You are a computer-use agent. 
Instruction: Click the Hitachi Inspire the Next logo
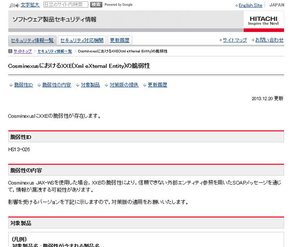263,21
